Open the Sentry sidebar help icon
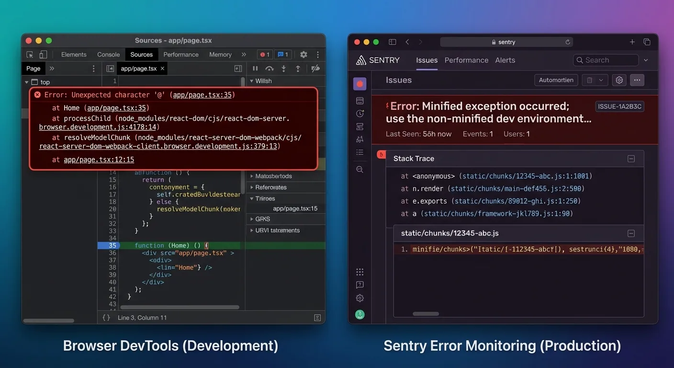The image size is (674, 368). [x=360, y=285]
